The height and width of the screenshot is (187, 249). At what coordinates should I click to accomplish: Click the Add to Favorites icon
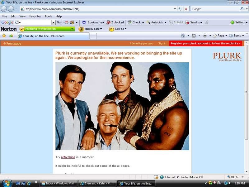pos(11,36)
